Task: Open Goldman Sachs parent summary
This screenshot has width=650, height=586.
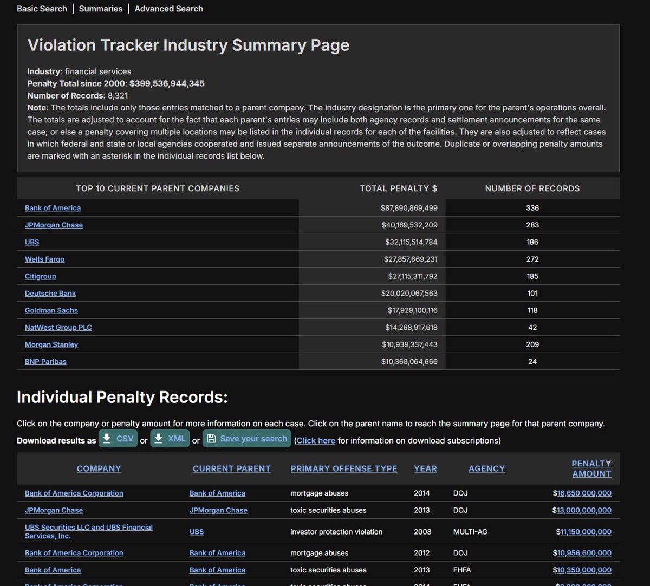Action: pos(51,310)
